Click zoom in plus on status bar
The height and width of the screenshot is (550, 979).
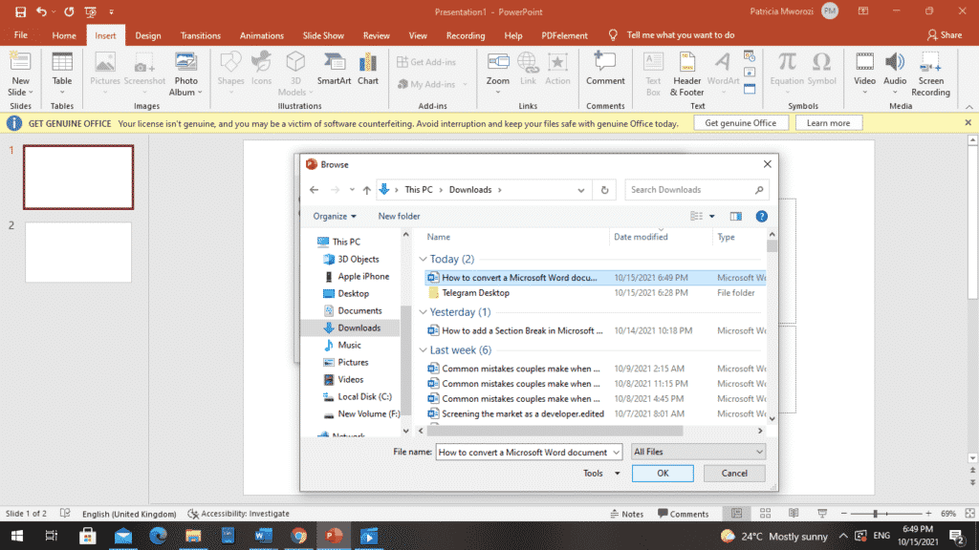pyautogui.click(x=928, y=513)
